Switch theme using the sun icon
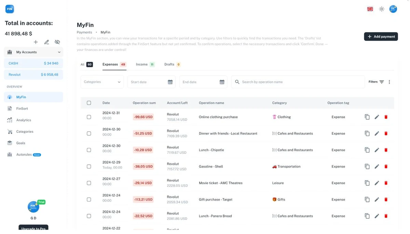This screenshot has height=234, width=410. click(x=382, y=9)
